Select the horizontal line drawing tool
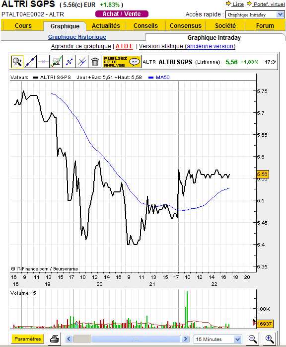The width and height of the screenshot is (286, 347). coord(43,62)
